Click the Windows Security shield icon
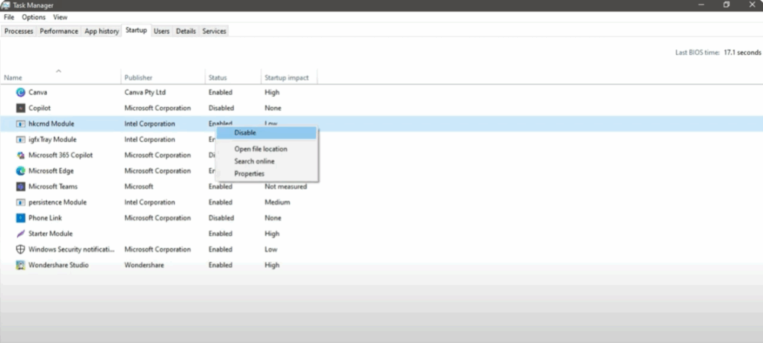Screen dimensions: 763x343 click(x=20, y=249)
